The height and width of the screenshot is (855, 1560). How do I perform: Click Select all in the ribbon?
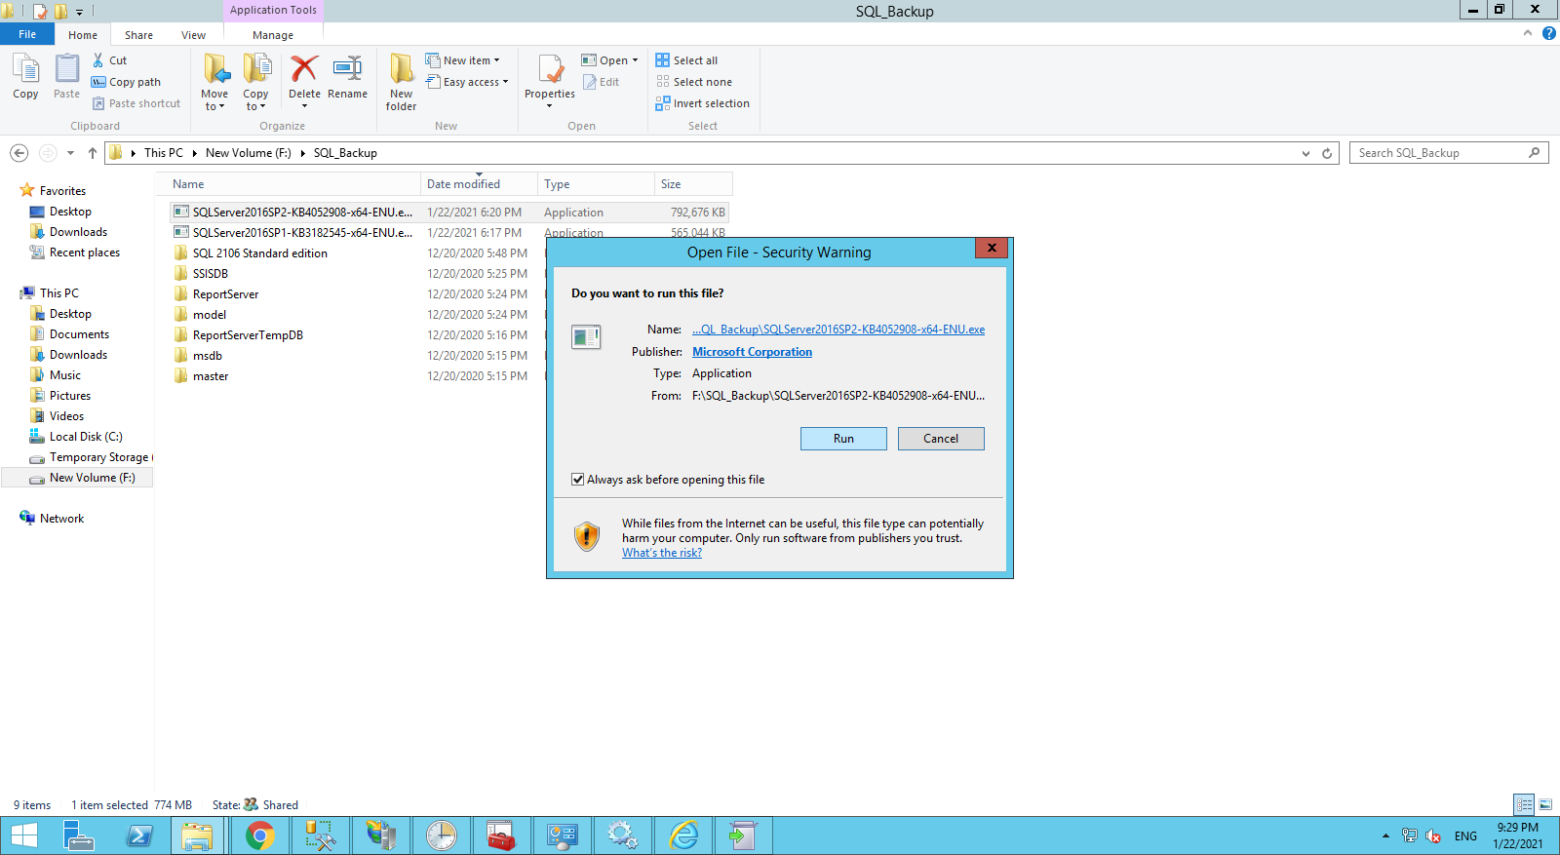(x=686, y=60)
